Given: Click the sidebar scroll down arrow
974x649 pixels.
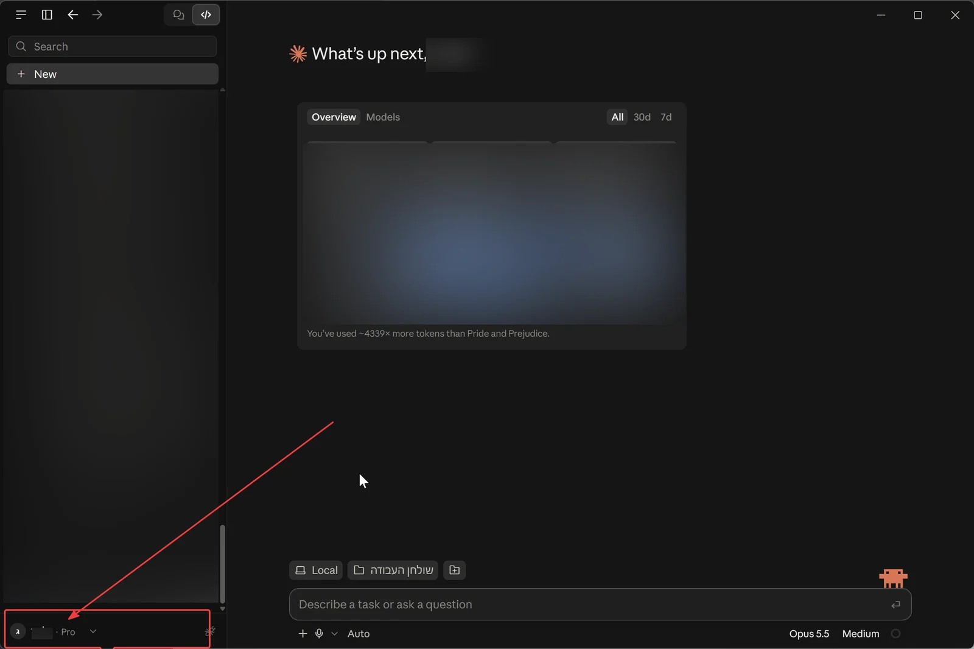Looking at the screenshot, I should click(222, 608).
